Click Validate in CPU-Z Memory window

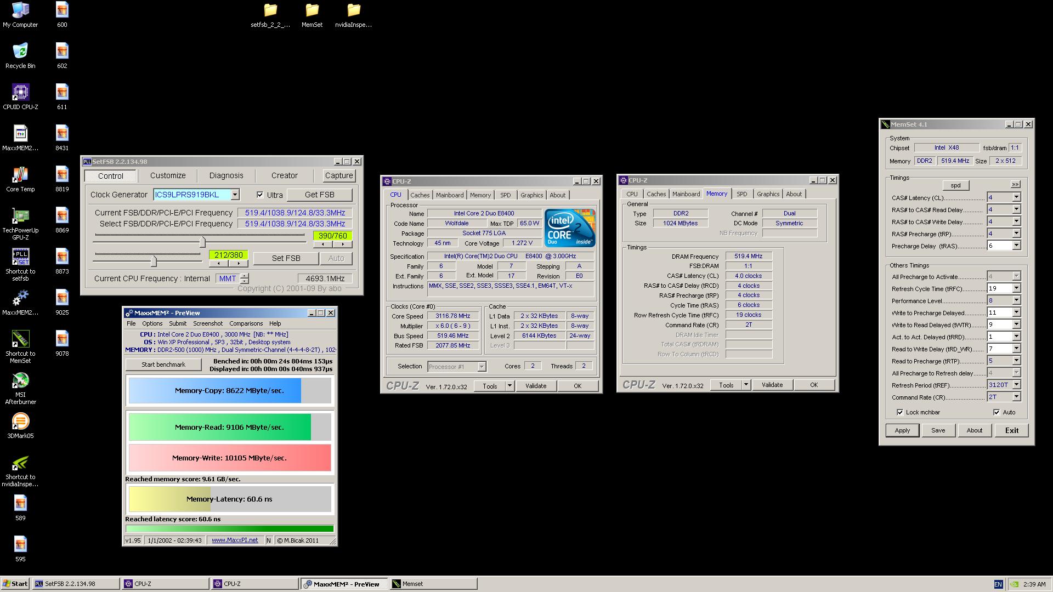click(x=772, y=385)
